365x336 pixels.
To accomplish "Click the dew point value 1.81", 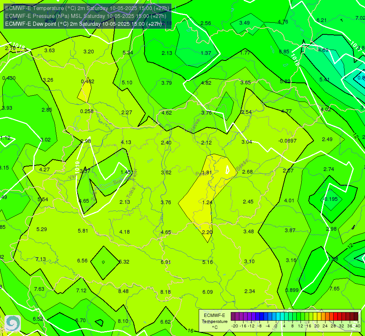I will (207, 172).
